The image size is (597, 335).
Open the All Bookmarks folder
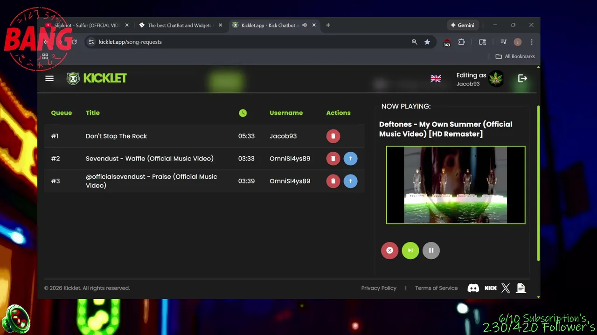(x=515, y=56)
